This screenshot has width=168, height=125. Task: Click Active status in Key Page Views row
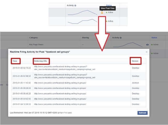tap(155, 44)
